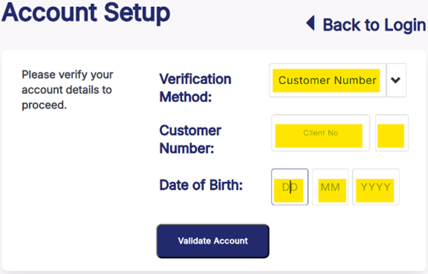Click the 'Please verify your account details' text
Image resolution: width=428 pixels, height=274 pixels.
pos(67,90)
